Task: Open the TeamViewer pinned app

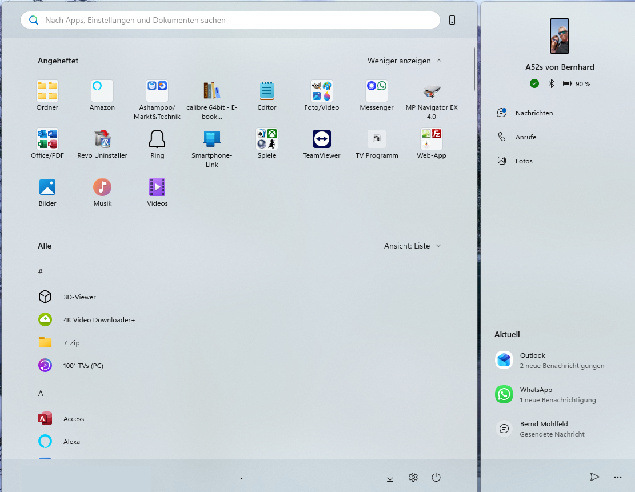Action: point(322,139)
